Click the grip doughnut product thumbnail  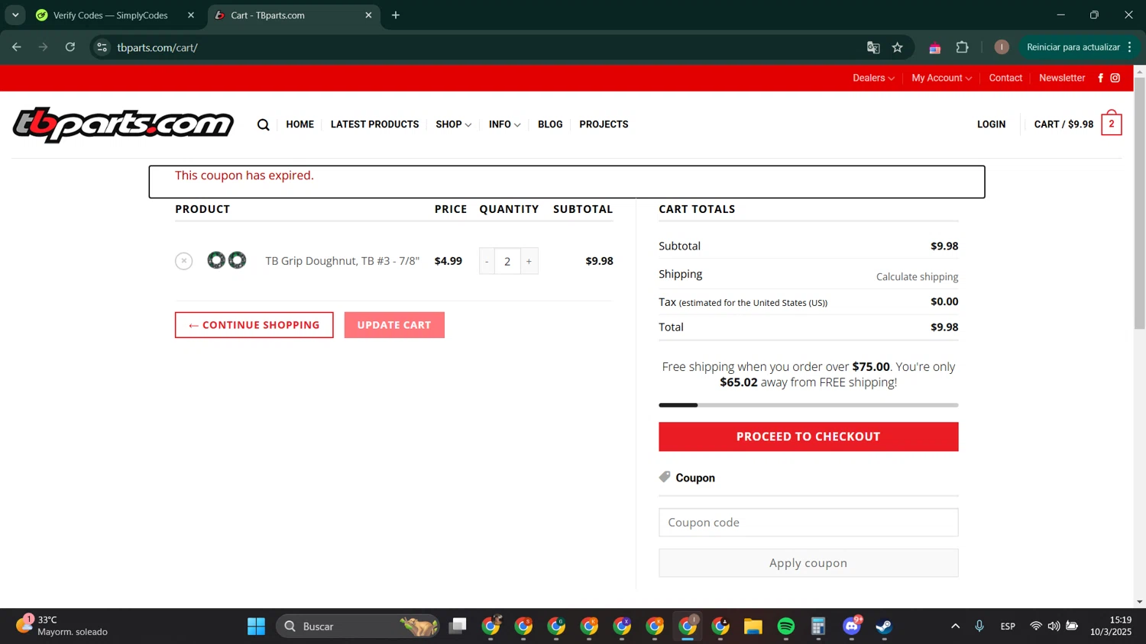click(227, 260)
